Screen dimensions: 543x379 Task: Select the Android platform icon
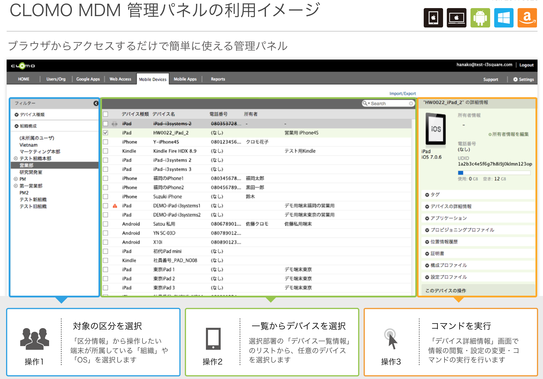479,17
